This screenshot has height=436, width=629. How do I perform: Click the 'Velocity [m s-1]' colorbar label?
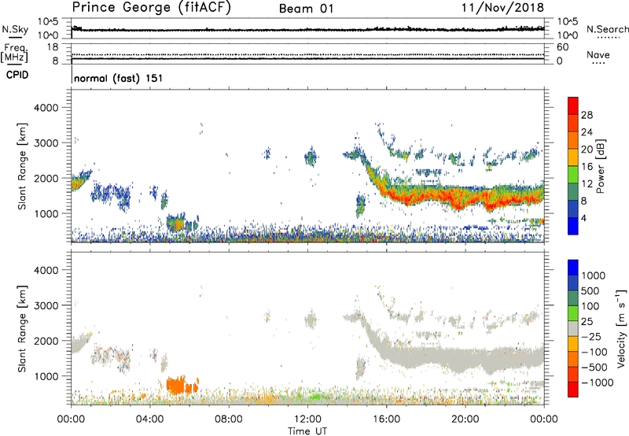pos(621,328)
